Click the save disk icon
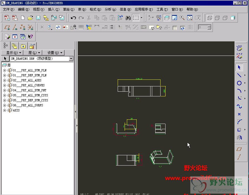Screen dimensions: 249x195 pyautogui.click(x=38, y=18)
